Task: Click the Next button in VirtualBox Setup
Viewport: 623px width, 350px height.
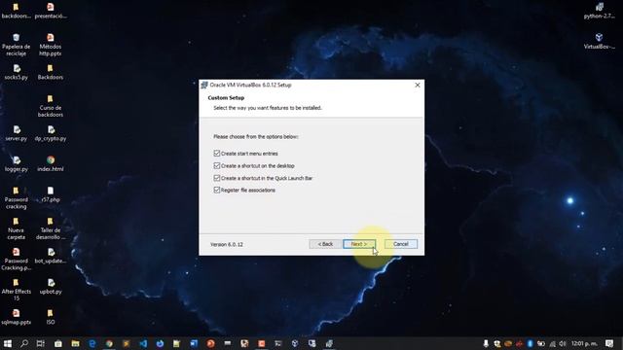Action: pos(359,244)
